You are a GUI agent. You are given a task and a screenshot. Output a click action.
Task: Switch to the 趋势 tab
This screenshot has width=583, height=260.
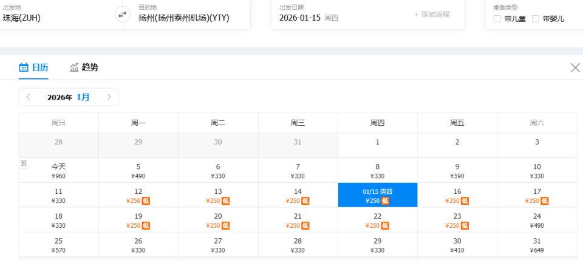click(84, 67)
